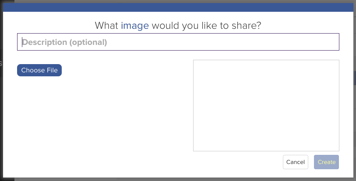The image size is (356, 181).
Task: Cancel the image sharing dialog
Action: 296,162
